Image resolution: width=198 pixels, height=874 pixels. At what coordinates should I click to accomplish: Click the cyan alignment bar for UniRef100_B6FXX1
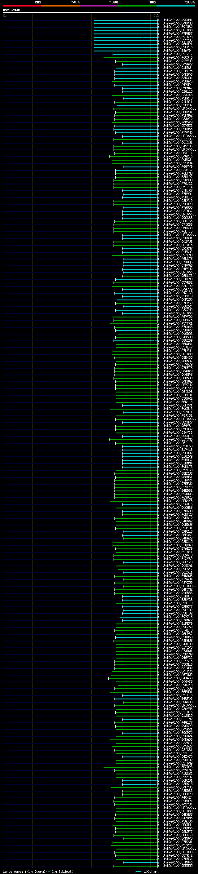click(x=141, y=406)
